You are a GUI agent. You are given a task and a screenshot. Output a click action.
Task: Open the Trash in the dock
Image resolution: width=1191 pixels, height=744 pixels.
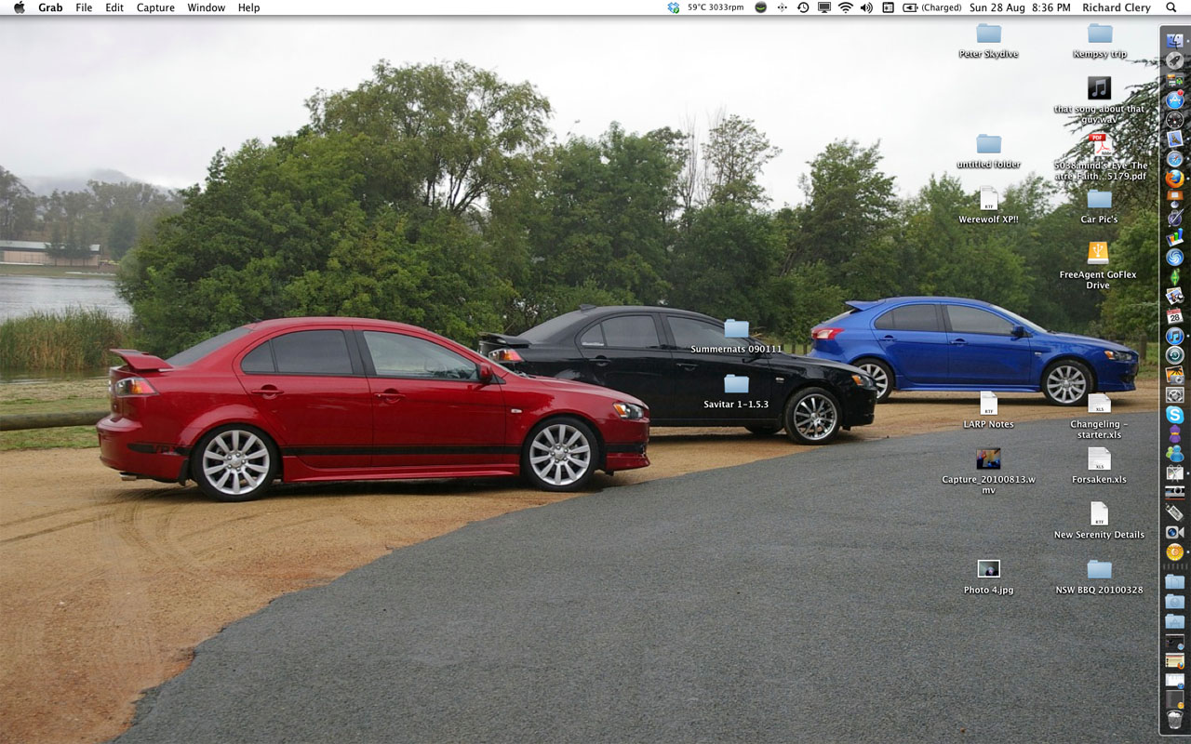point(1174,719)
